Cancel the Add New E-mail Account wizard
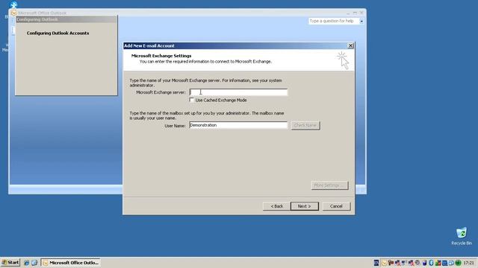The image size is (478, 268). click(x=336, y=206)
